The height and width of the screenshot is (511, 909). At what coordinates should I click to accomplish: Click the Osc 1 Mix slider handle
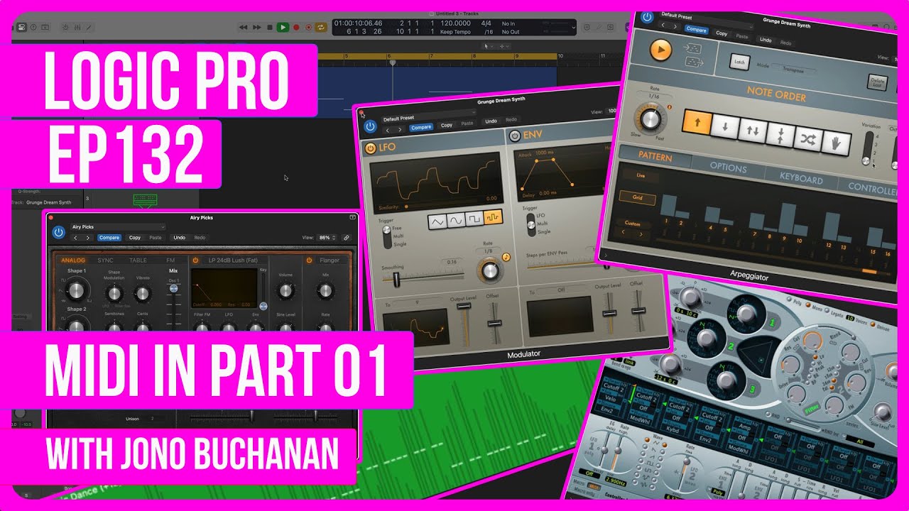click(x=173, y=290)
